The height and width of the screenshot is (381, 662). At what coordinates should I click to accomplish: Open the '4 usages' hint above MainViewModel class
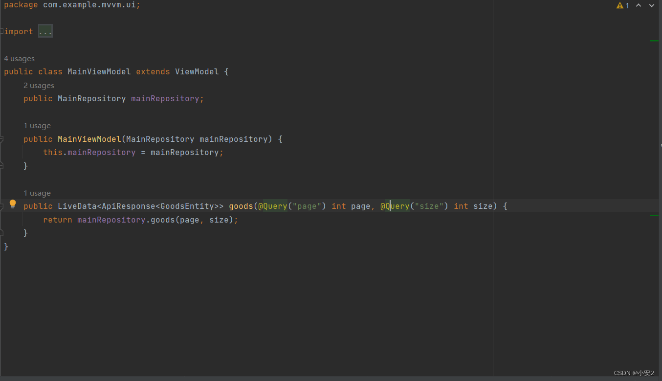pyautogui.click(x=19, y=58)
